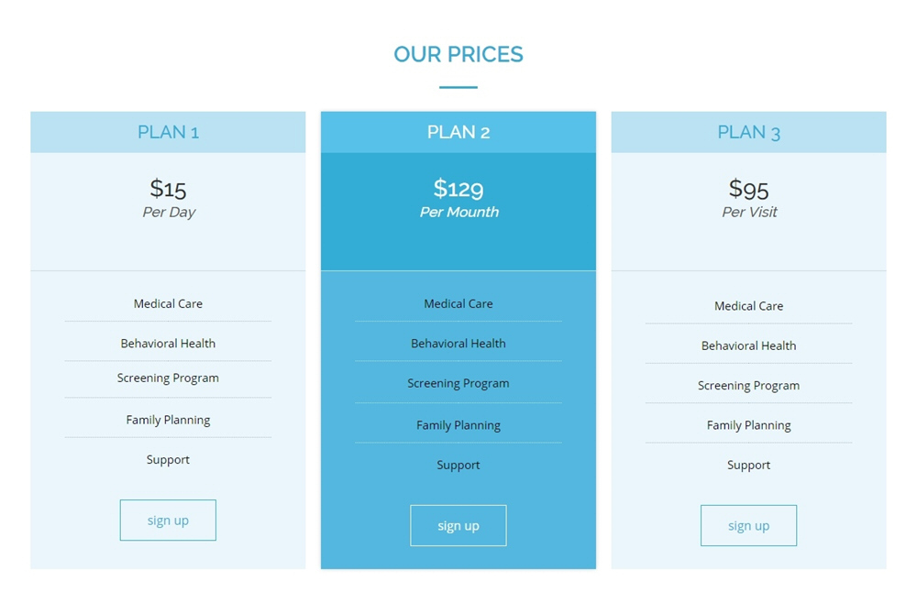The height and width of the screenshot is (592, 917).
Task: Select Family Planning in Plan 3
Action: click(748, 425)
